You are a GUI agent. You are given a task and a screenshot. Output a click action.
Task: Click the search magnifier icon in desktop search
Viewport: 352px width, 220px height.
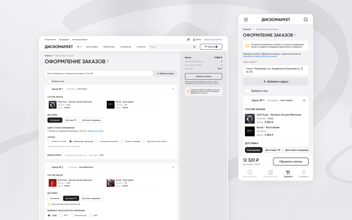click(x=195, y=47)
